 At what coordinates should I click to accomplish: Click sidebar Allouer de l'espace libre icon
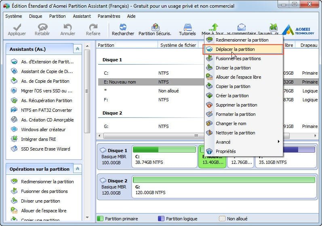coord(14,210)
